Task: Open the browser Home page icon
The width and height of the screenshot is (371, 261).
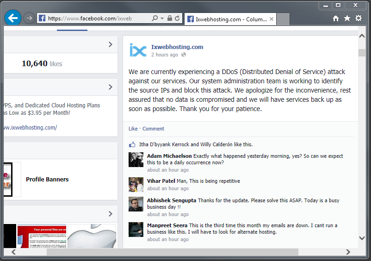Action: (336, 18)
